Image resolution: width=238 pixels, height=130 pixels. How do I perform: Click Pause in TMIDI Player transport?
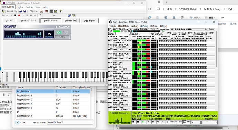point(138,122)
